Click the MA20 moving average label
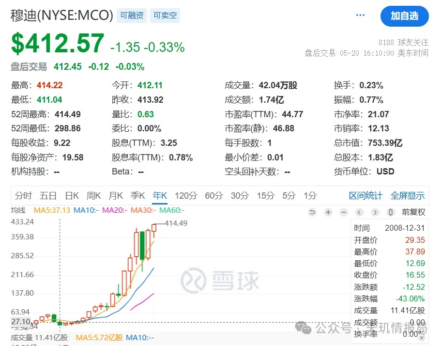This screenshot has height=346, width=442. (x=115, y=210)
